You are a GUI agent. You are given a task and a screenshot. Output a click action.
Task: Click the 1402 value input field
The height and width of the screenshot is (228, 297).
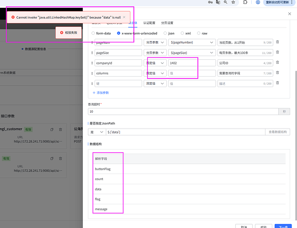pos(192,63)
